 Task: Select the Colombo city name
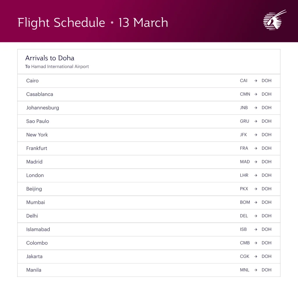[x=37, y=243]
